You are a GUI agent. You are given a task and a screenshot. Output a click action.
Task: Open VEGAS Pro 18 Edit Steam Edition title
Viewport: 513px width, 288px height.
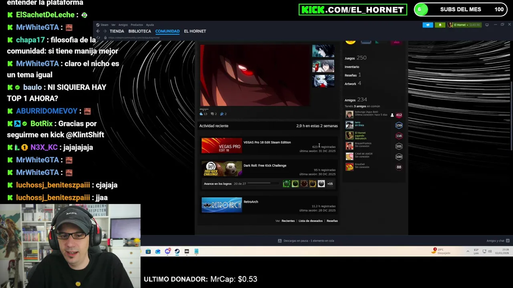[267, 142]
